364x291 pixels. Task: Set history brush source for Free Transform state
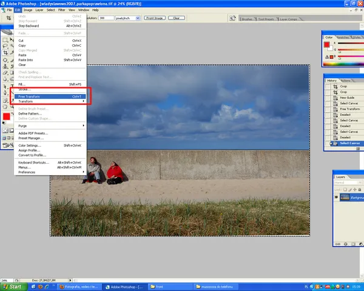click(x=328, y=109)
